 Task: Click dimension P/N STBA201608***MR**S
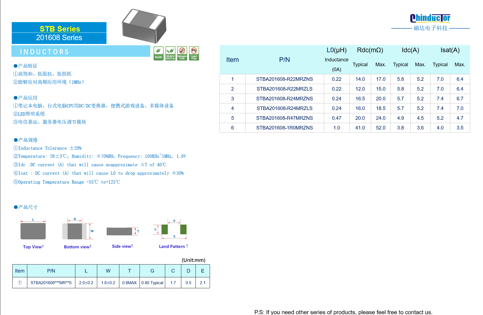point(51,283)
